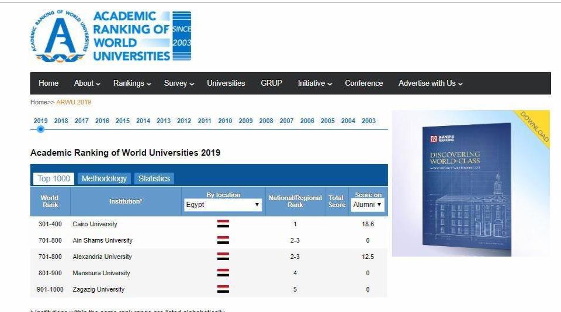Switch to the Statistics tab
The width and height of the screenshot is (561, 312).
click(154, 178)
